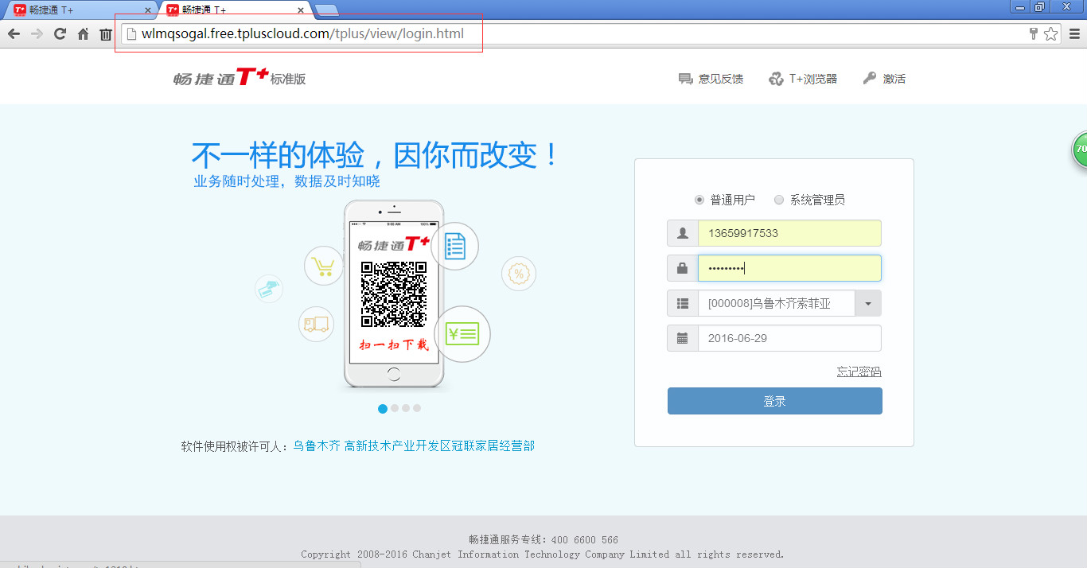The image size is (1087, 568).
Task: Click the shopping cart feature icon
Action: (324, 266)
